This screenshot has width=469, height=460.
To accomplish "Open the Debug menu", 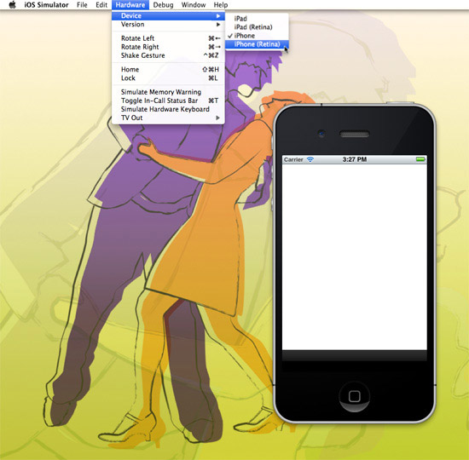I will 163,5.
